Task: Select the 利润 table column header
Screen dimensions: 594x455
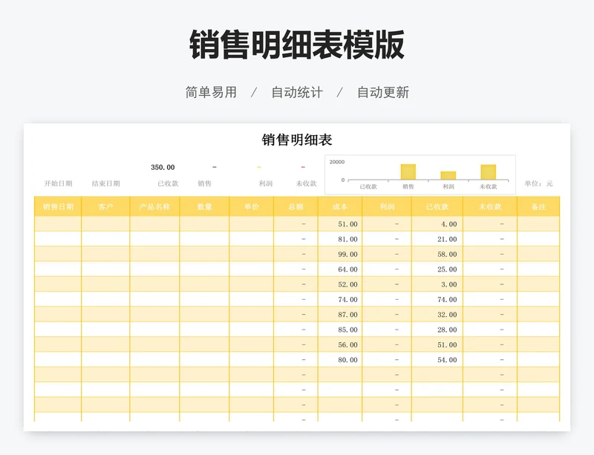Action: (x=387, y=206)
